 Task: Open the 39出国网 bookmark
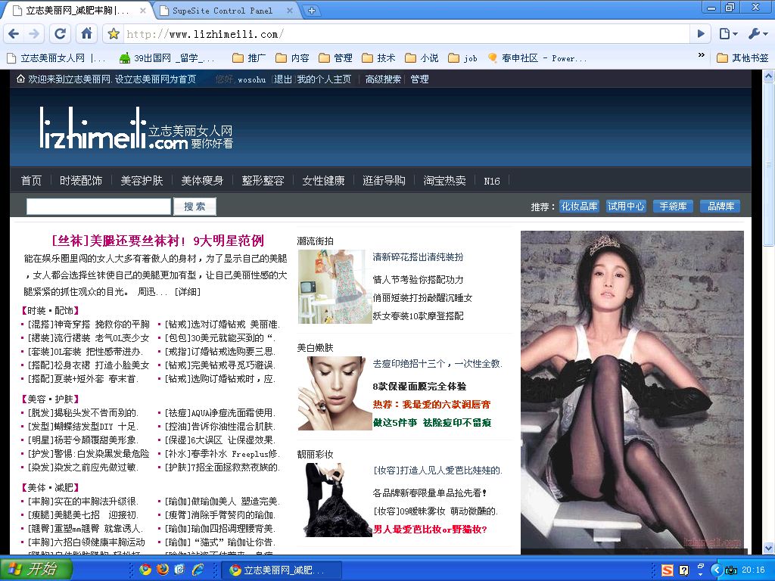click(167, 58)
